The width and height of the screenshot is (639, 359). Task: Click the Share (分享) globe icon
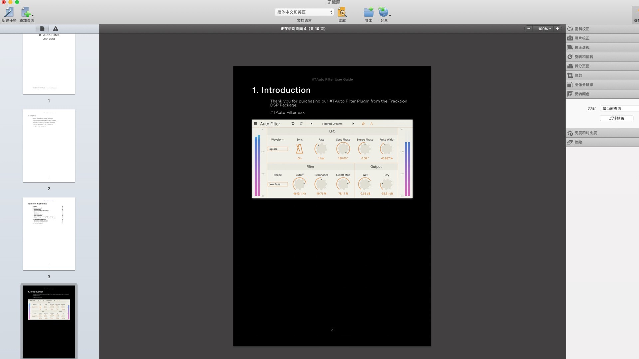click(383, 12)
